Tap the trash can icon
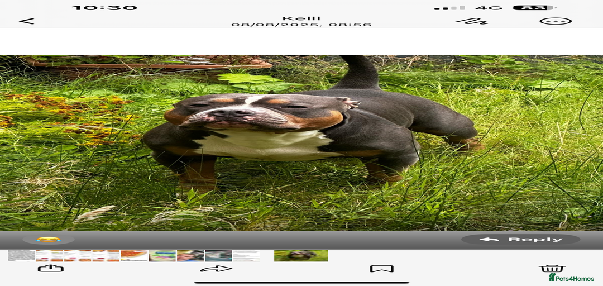This screenshot has width=603, height=286. (552, 268)
